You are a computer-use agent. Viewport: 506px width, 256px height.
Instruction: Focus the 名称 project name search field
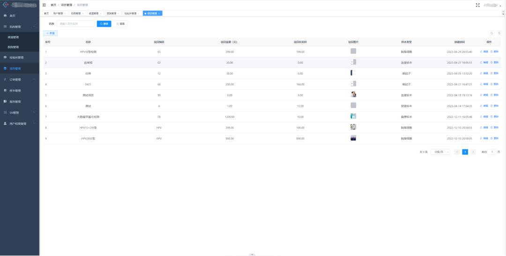76,23
